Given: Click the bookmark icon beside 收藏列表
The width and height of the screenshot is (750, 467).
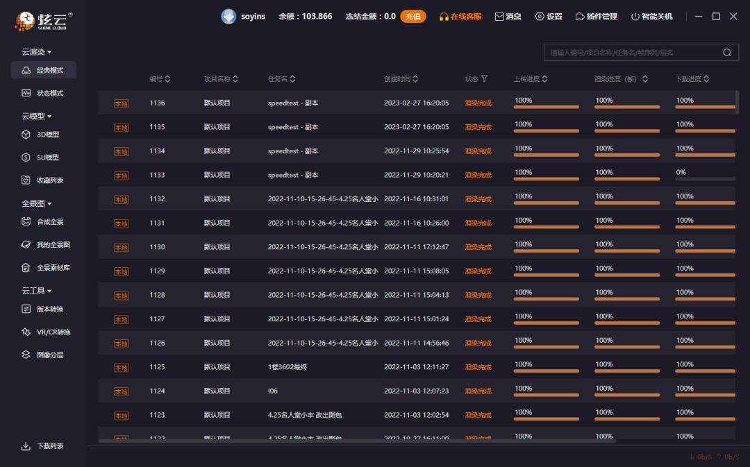Looking at the screenshot, I should [26, 180].
